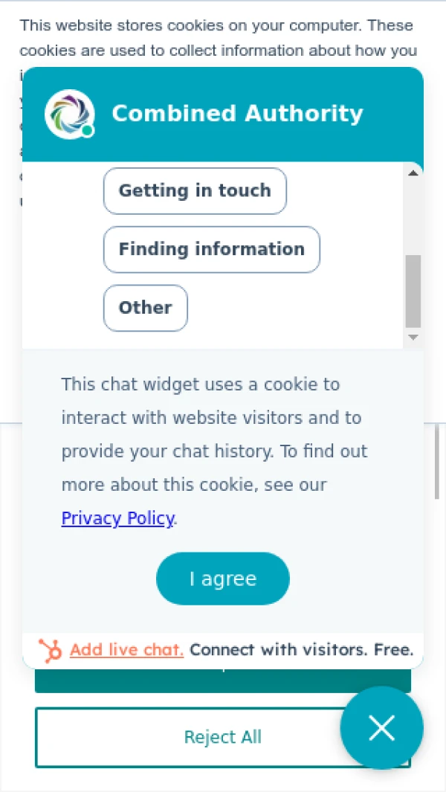Open the Privacy Policy link
The image size is (446, 792).
(117, 518)
